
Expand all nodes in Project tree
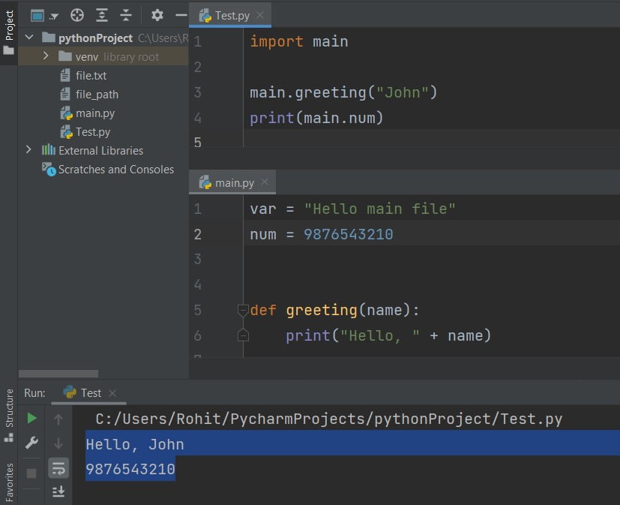click(x=101, y=14)
